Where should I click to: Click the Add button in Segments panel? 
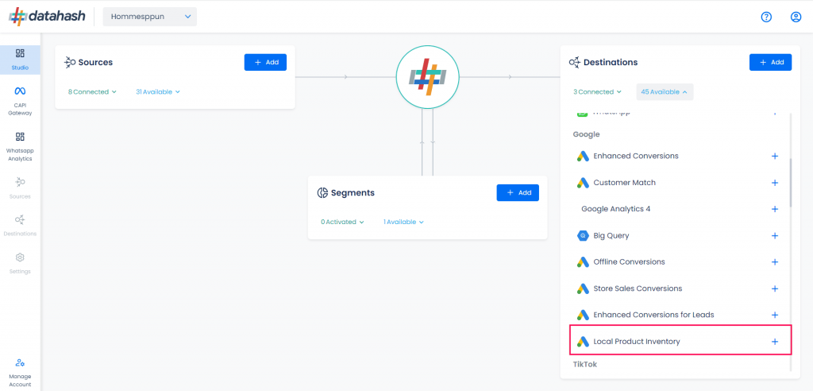click(x=518, y=192)
